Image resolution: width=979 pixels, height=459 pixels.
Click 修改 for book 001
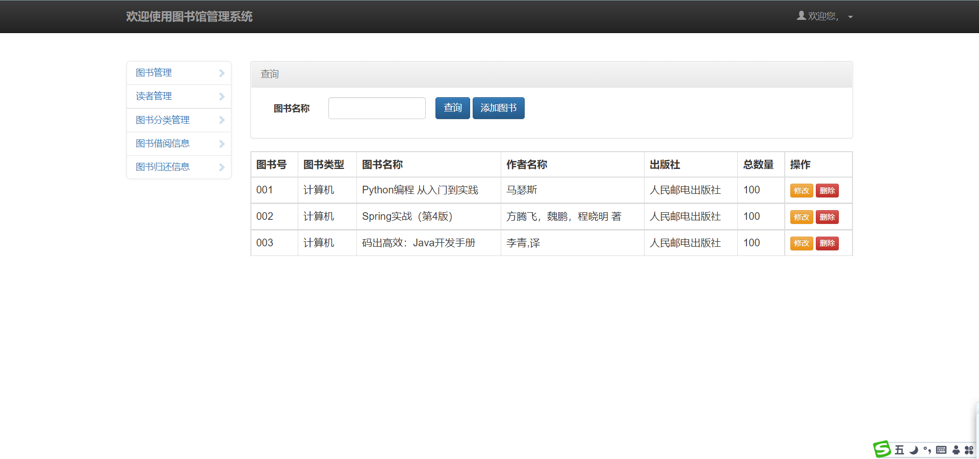[x=802, y=190]
